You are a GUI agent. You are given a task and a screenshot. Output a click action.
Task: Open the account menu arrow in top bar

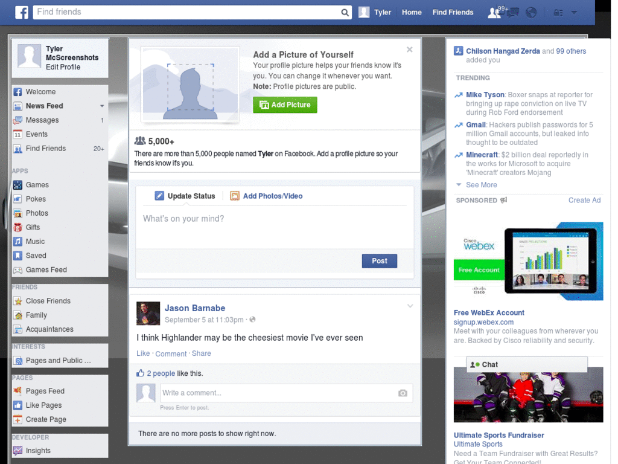574,13
